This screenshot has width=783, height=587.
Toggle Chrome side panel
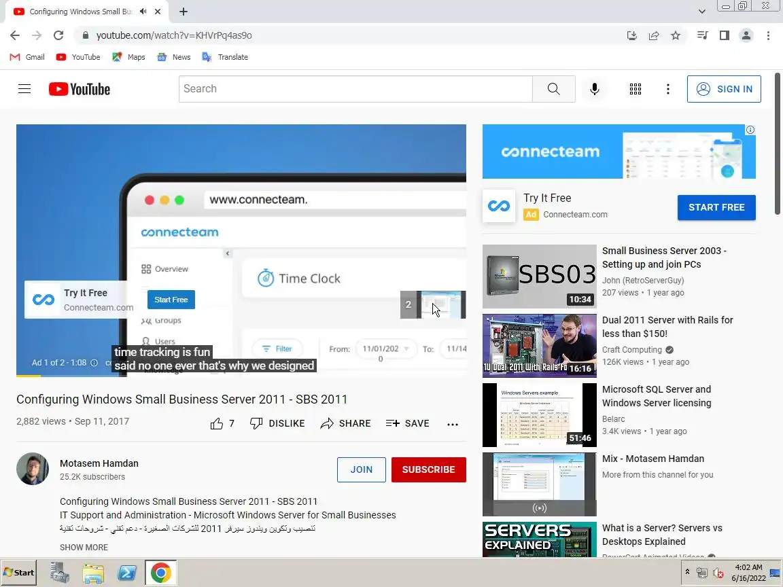(x=724, y=35)
